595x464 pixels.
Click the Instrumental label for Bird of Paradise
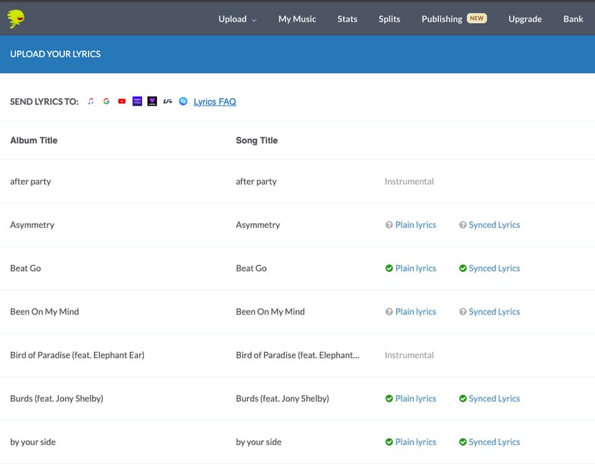(409, 355)
